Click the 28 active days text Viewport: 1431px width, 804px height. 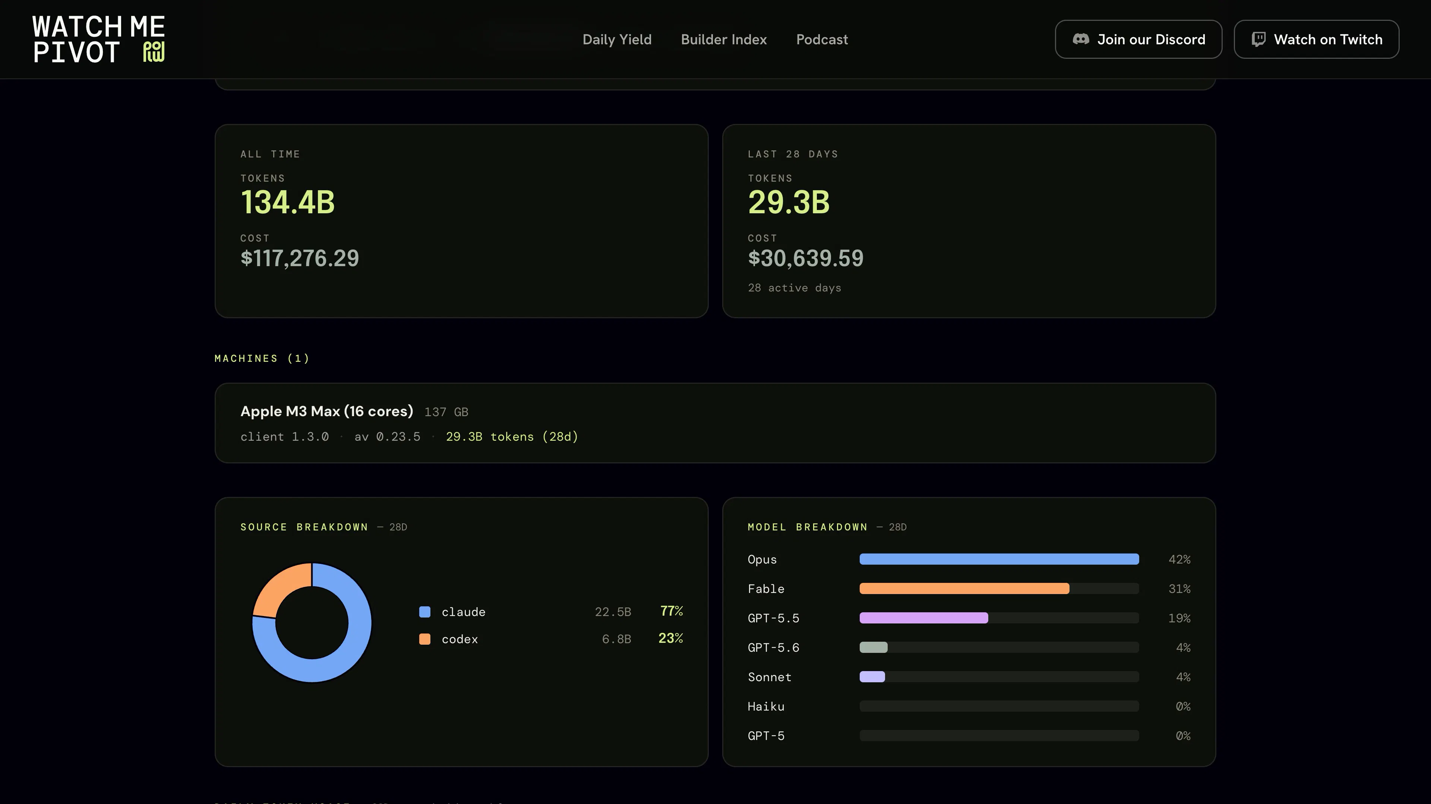point(795,287)
